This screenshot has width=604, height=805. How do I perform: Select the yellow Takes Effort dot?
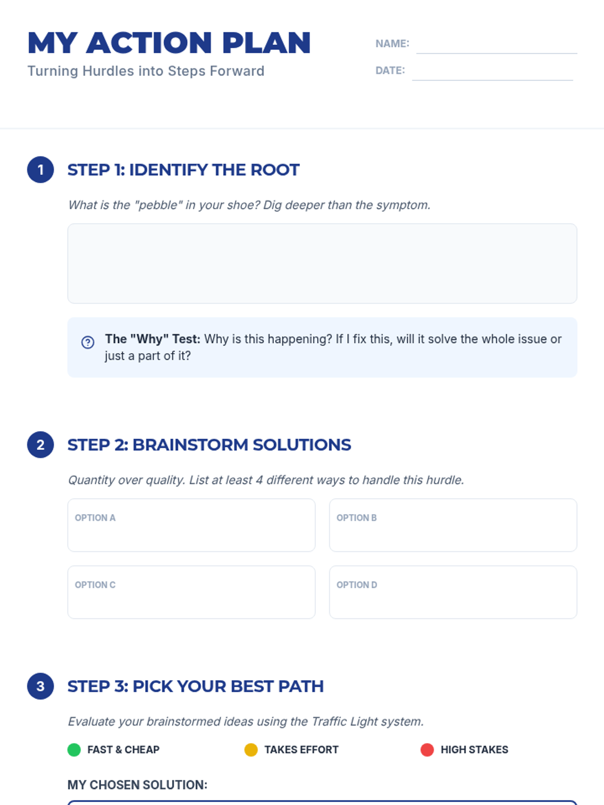[x=251, y=750]
